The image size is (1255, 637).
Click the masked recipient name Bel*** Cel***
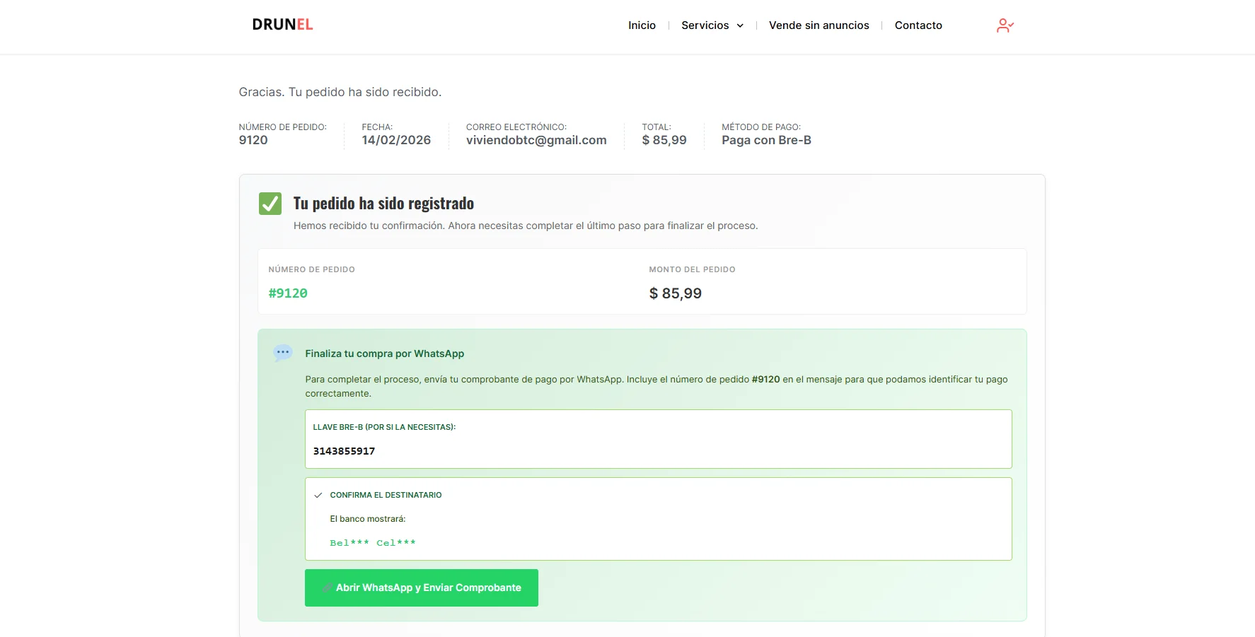tap(373, 543)
